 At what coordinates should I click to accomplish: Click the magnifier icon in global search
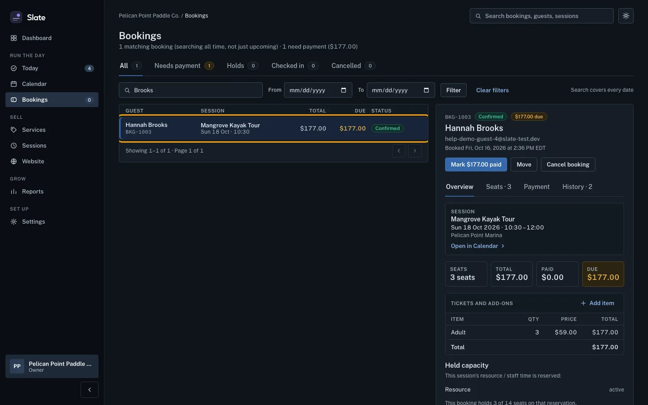(x=478, y=16)
